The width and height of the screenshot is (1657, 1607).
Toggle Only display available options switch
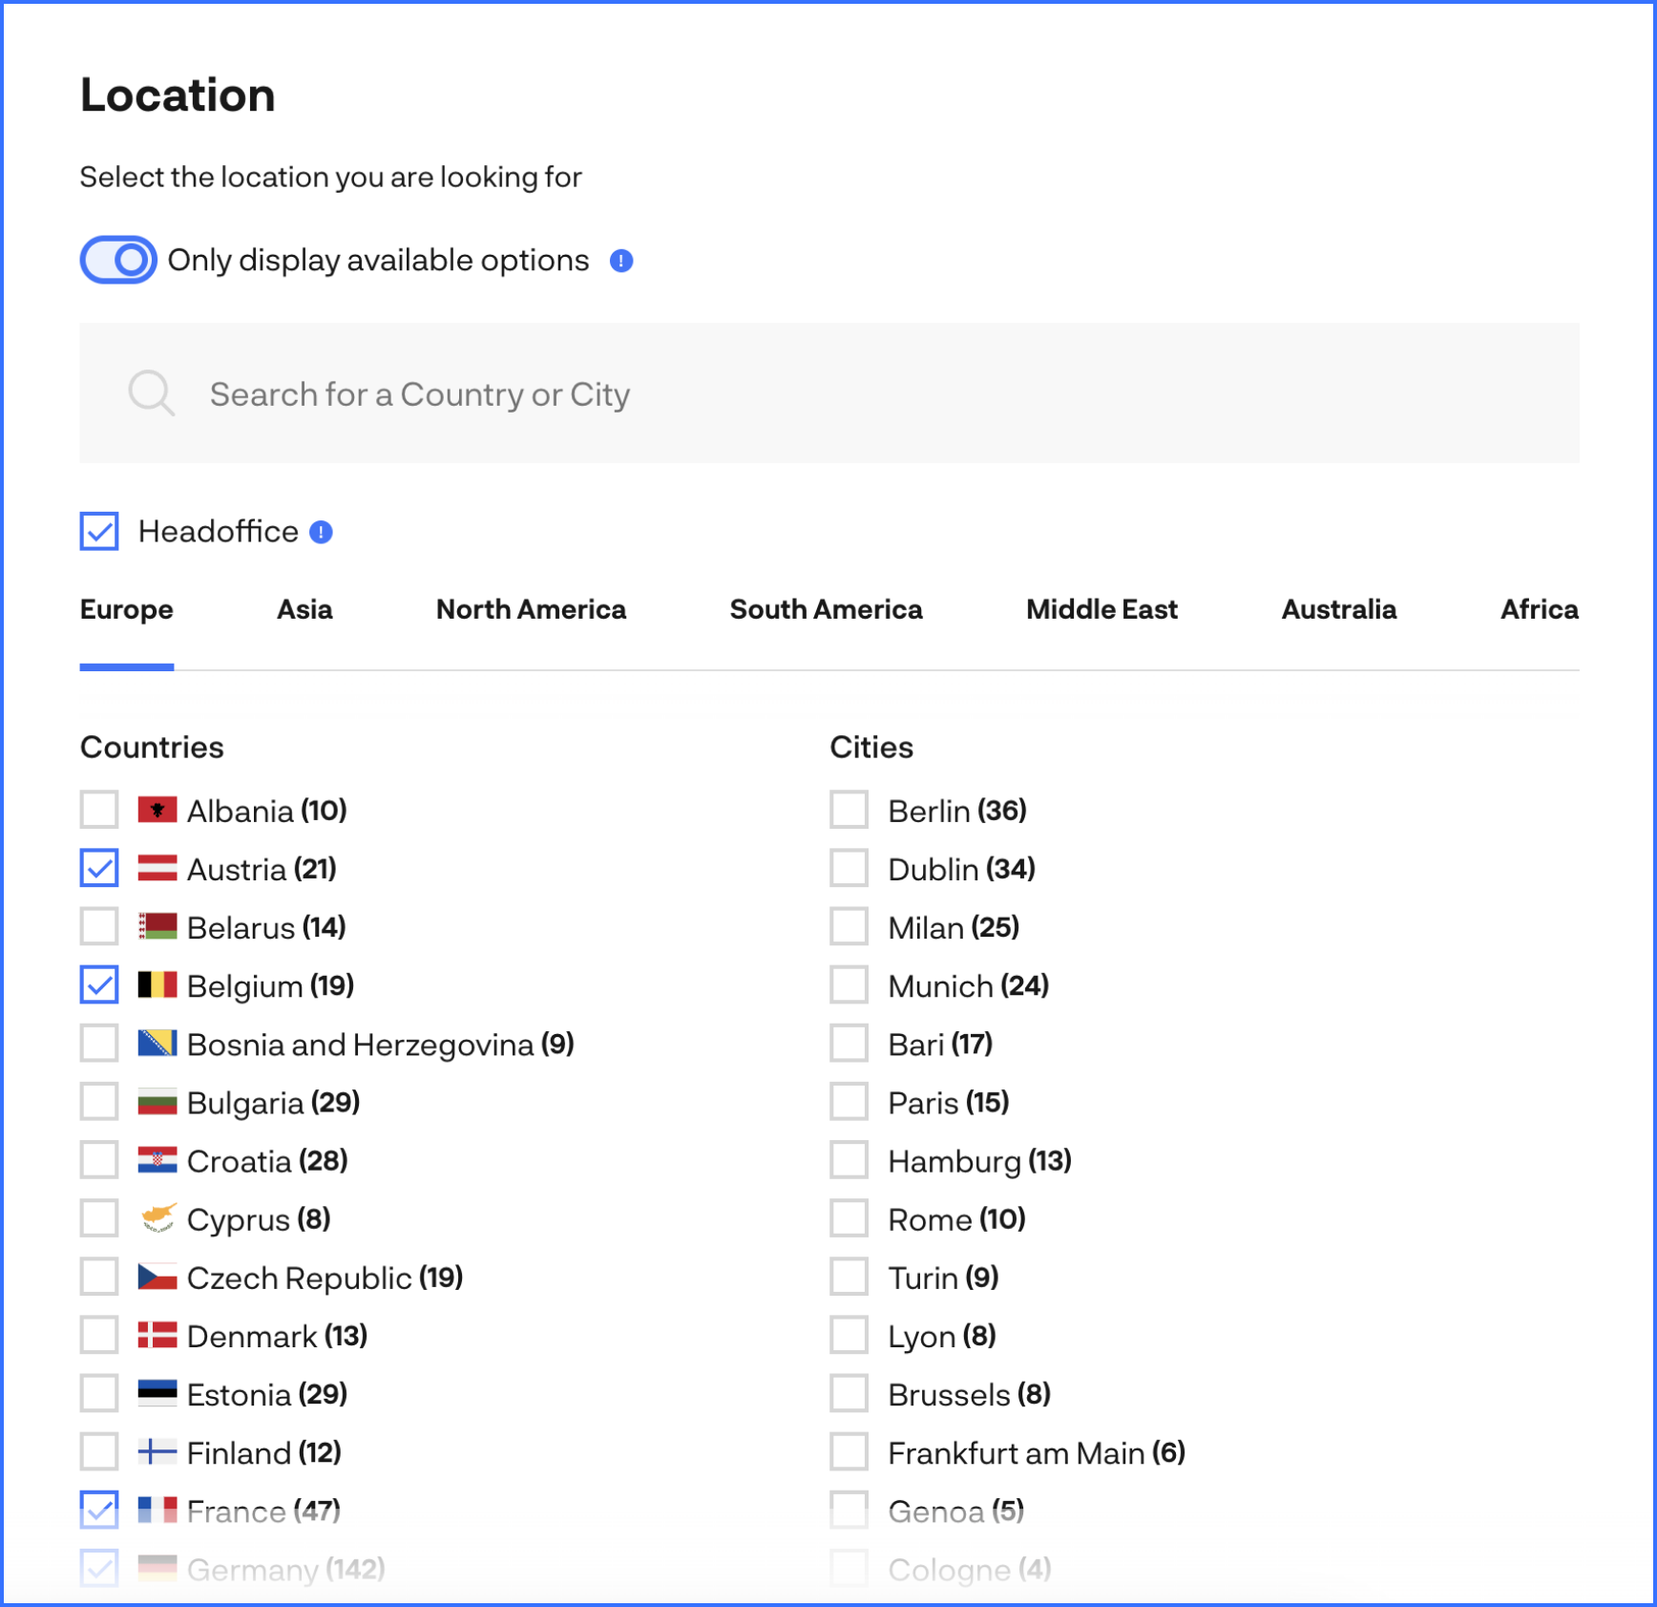[x=118, y=260]
